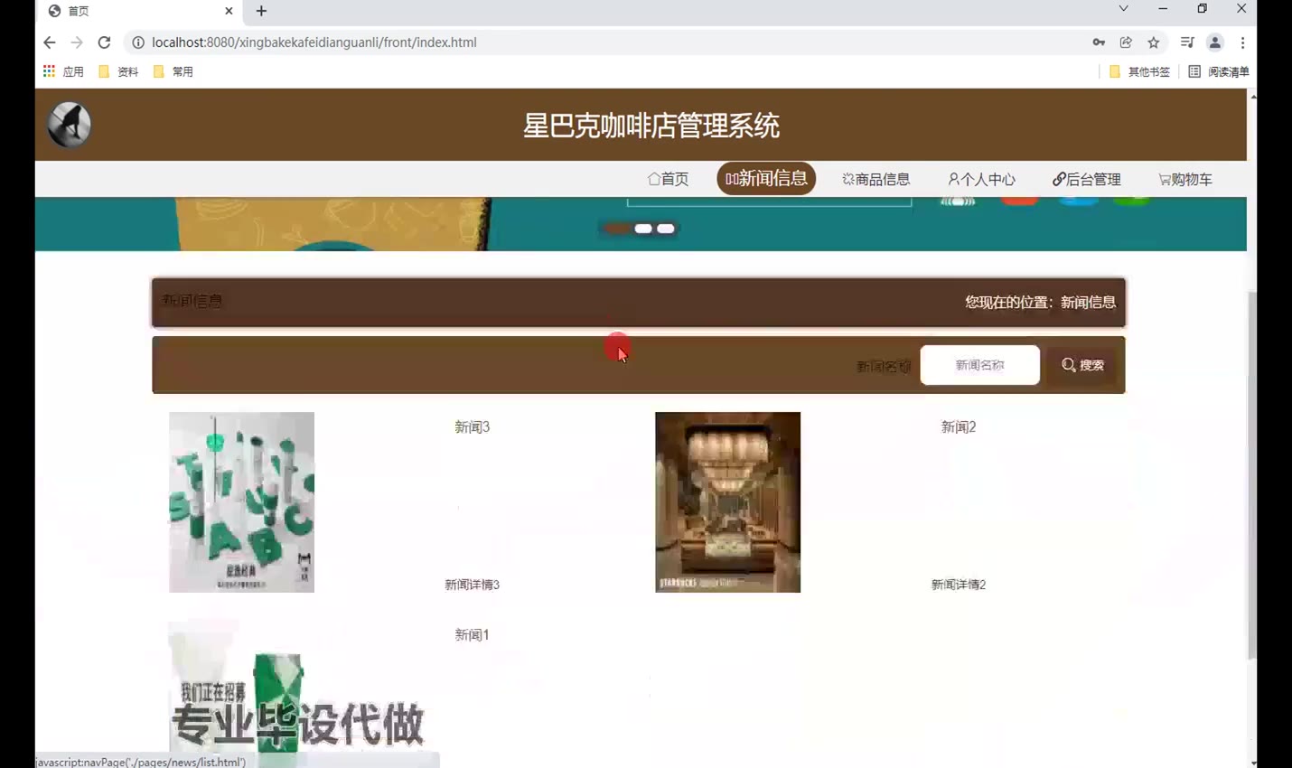
Task: Open the media control icon
Action: coord(1187,42)
